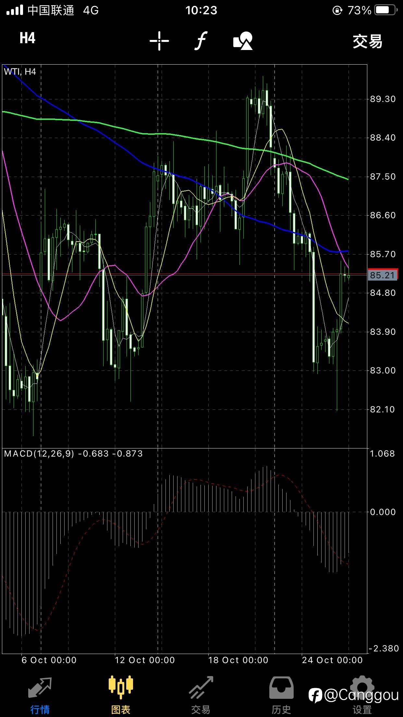The width and height of the screenshot is (403, 717).
Task: Click the MACD scale value -2.380
Action: tap(384, 648)
